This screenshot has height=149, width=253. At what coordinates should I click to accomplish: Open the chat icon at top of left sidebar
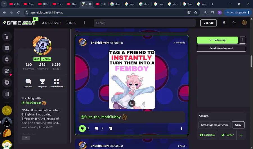[7, 36]
